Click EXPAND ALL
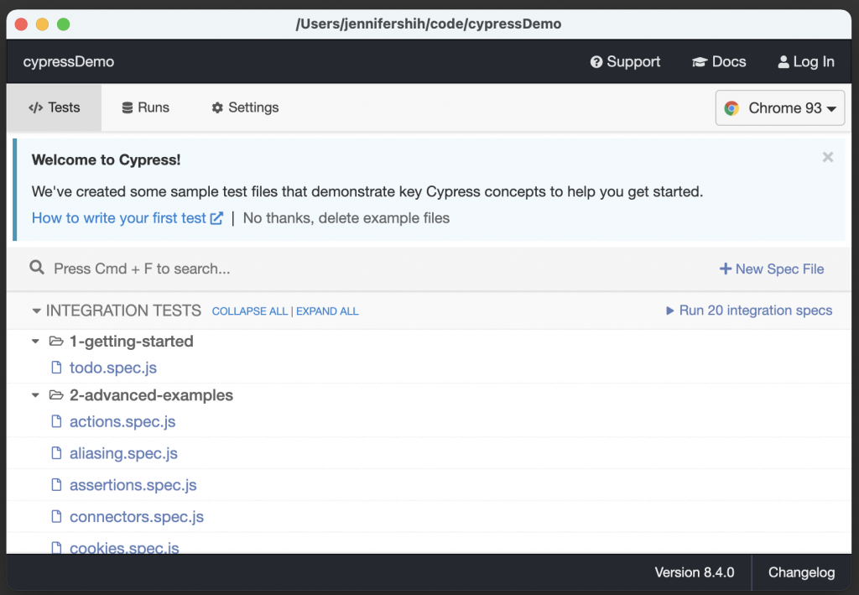859x595 pixels. click(327, 311)
